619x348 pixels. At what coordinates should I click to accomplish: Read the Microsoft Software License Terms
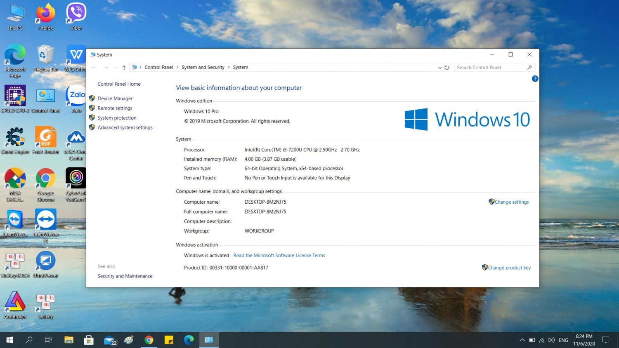279,256
